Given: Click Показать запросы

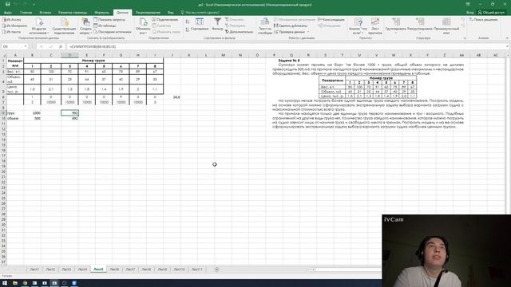Looking at the screenshot, I should pyautogui.click(x=109, y=20).
